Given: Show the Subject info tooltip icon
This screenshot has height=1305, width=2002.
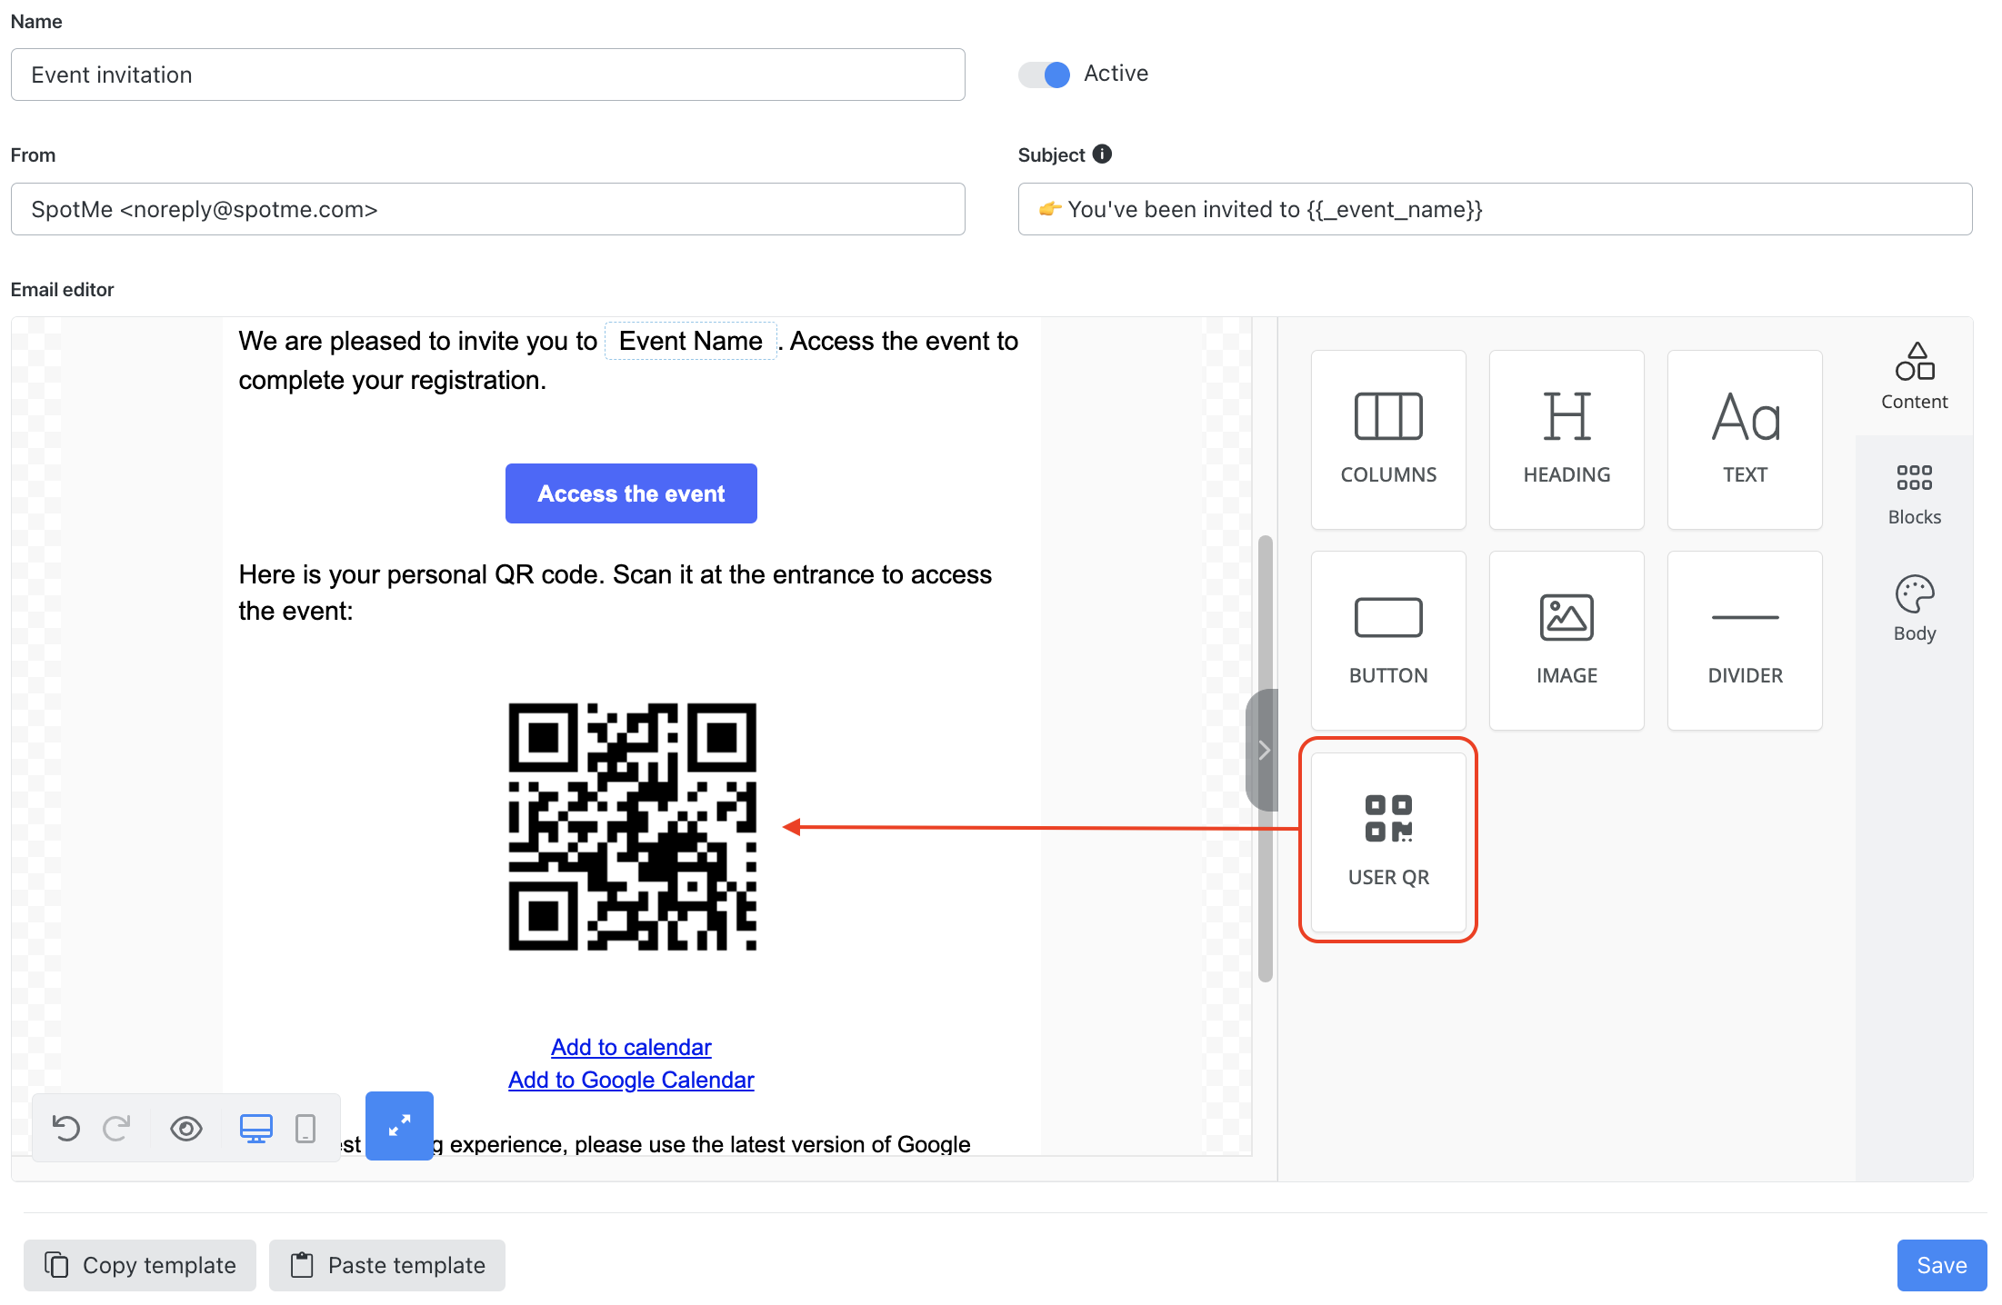Looking at the screenshot, I should (1102, 154).
